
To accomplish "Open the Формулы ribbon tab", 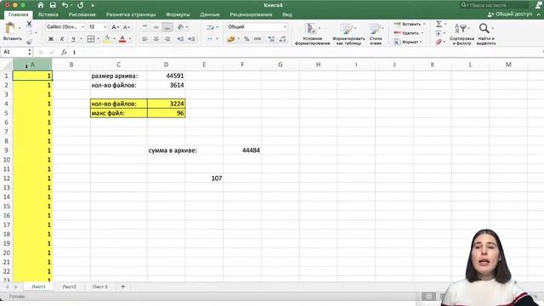I will [x=178, y=14].
